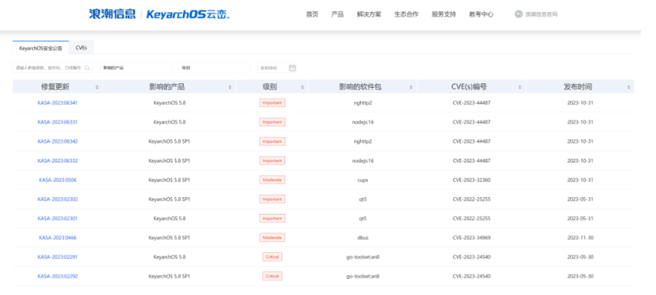
Task: Click the 浪潮信息官网 globe icon
Action: tap(518, 14)
